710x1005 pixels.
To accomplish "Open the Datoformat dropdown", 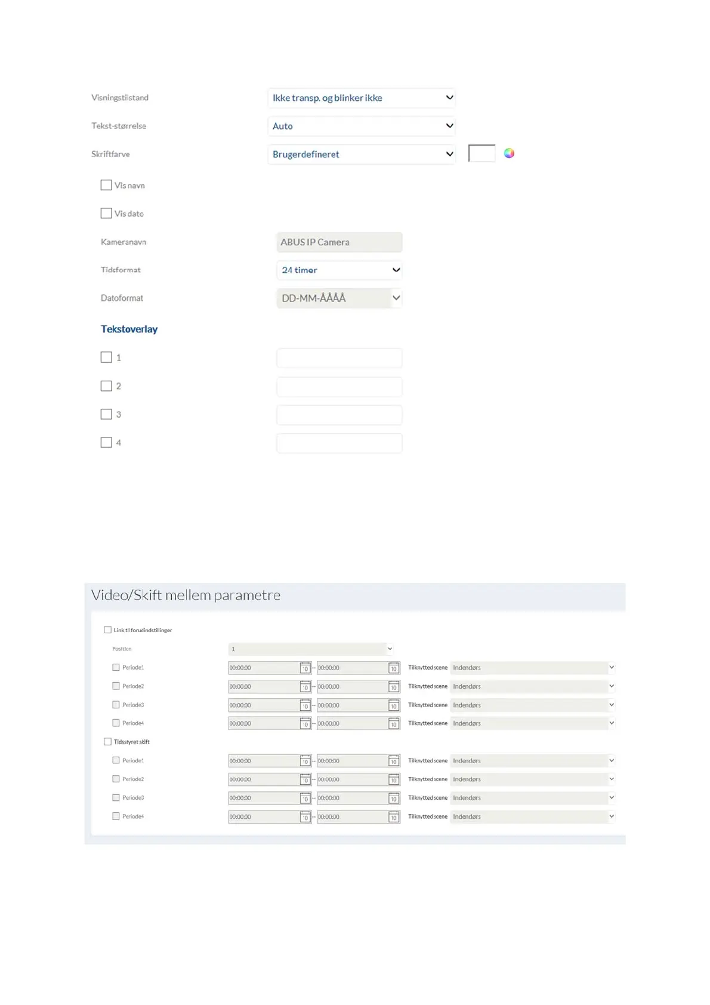I will click(x=339, y=298).
